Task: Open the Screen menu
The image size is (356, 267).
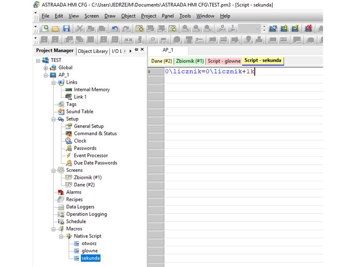Action: (x=92, y=16)
